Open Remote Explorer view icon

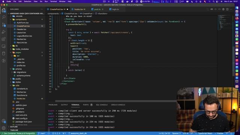(x=4, y=46)
